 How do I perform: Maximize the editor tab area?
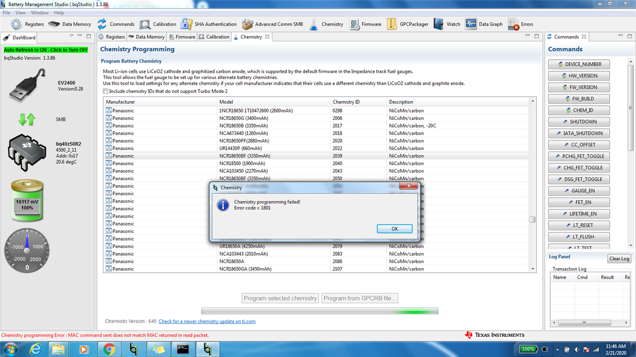coord(536,36)
